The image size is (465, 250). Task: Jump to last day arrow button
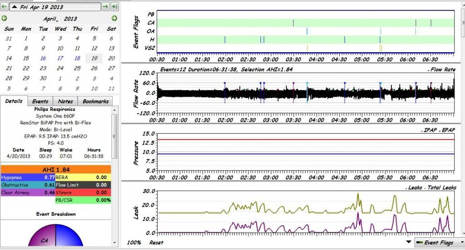tap(115, 6)
